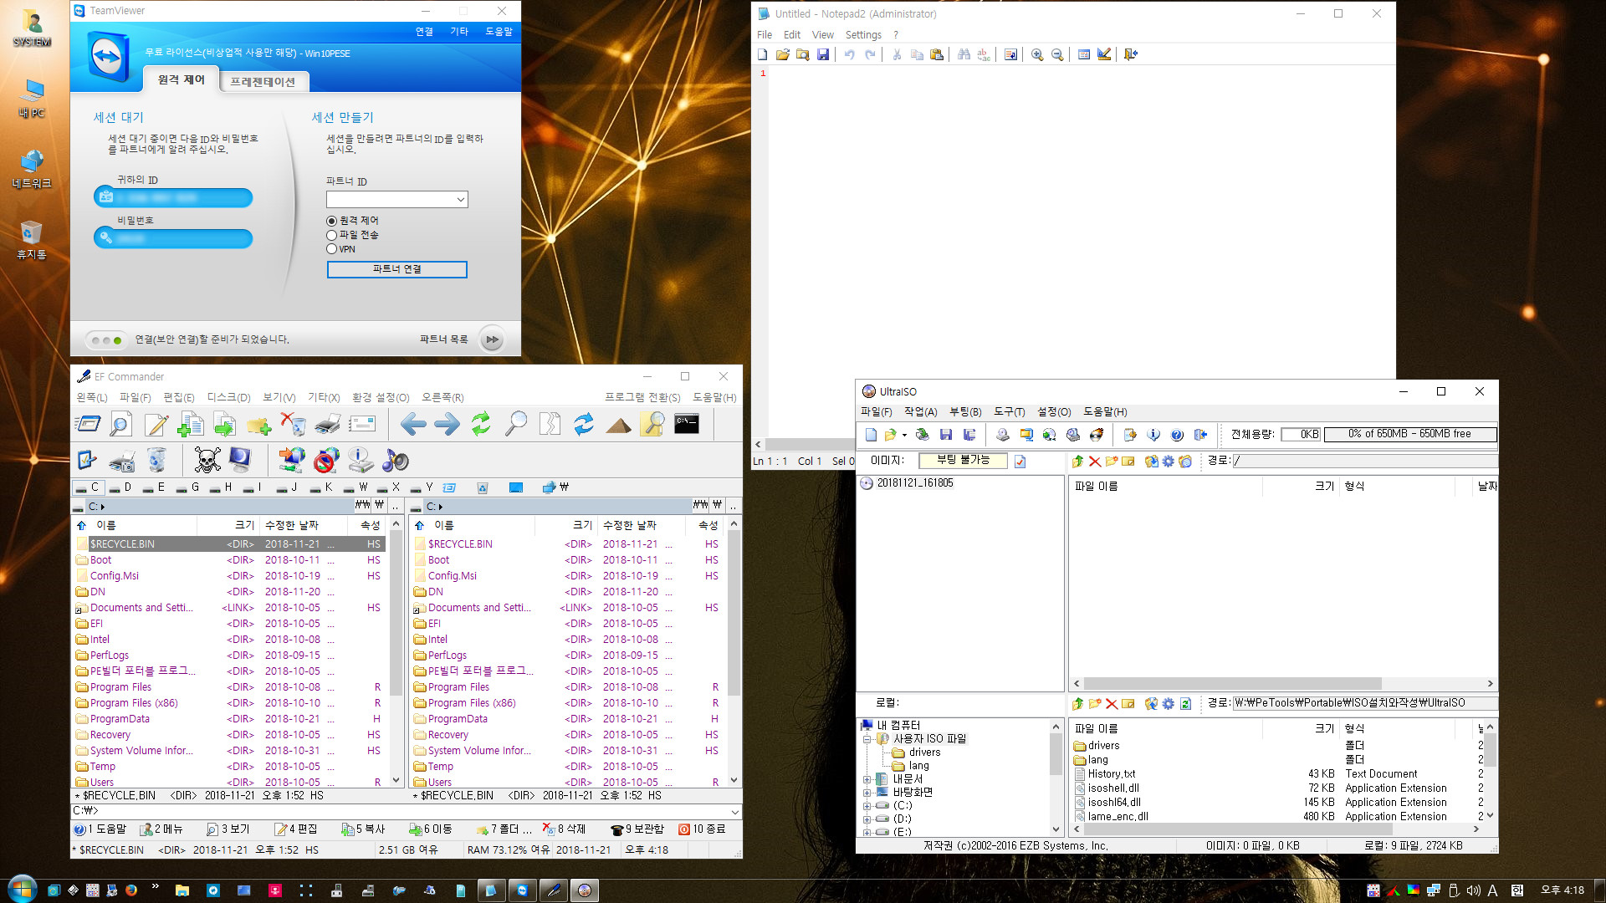
Task: Click the UltraISO 경로 path input field
Action: tap(1365, 461)
